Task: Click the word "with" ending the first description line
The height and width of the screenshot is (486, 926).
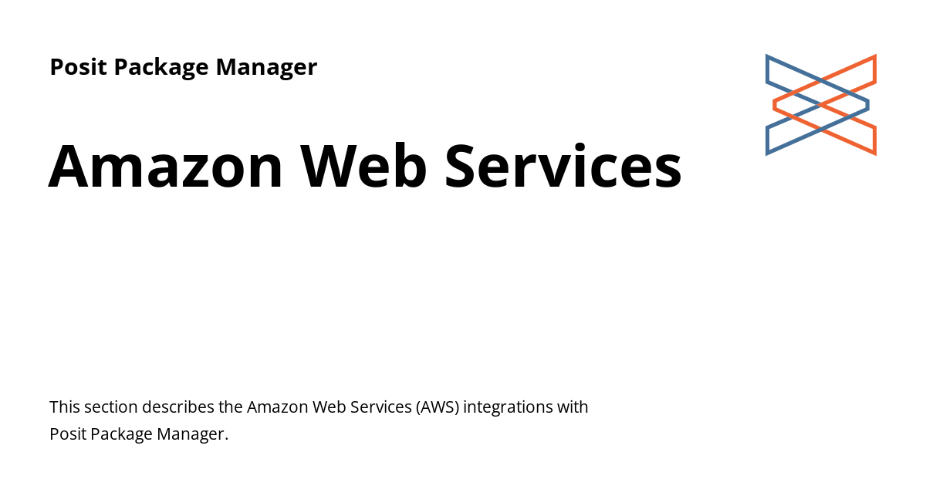Action: (x=573, y=407)
